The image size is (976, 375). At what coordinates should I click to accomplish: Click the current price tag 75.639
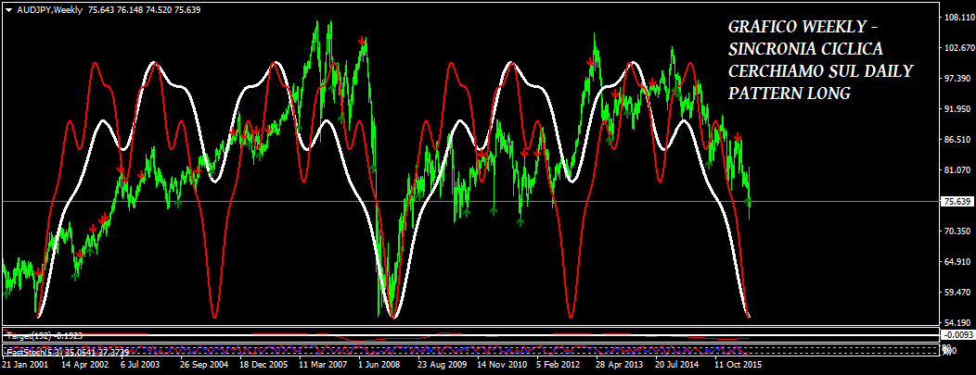[x=956, y=201]
